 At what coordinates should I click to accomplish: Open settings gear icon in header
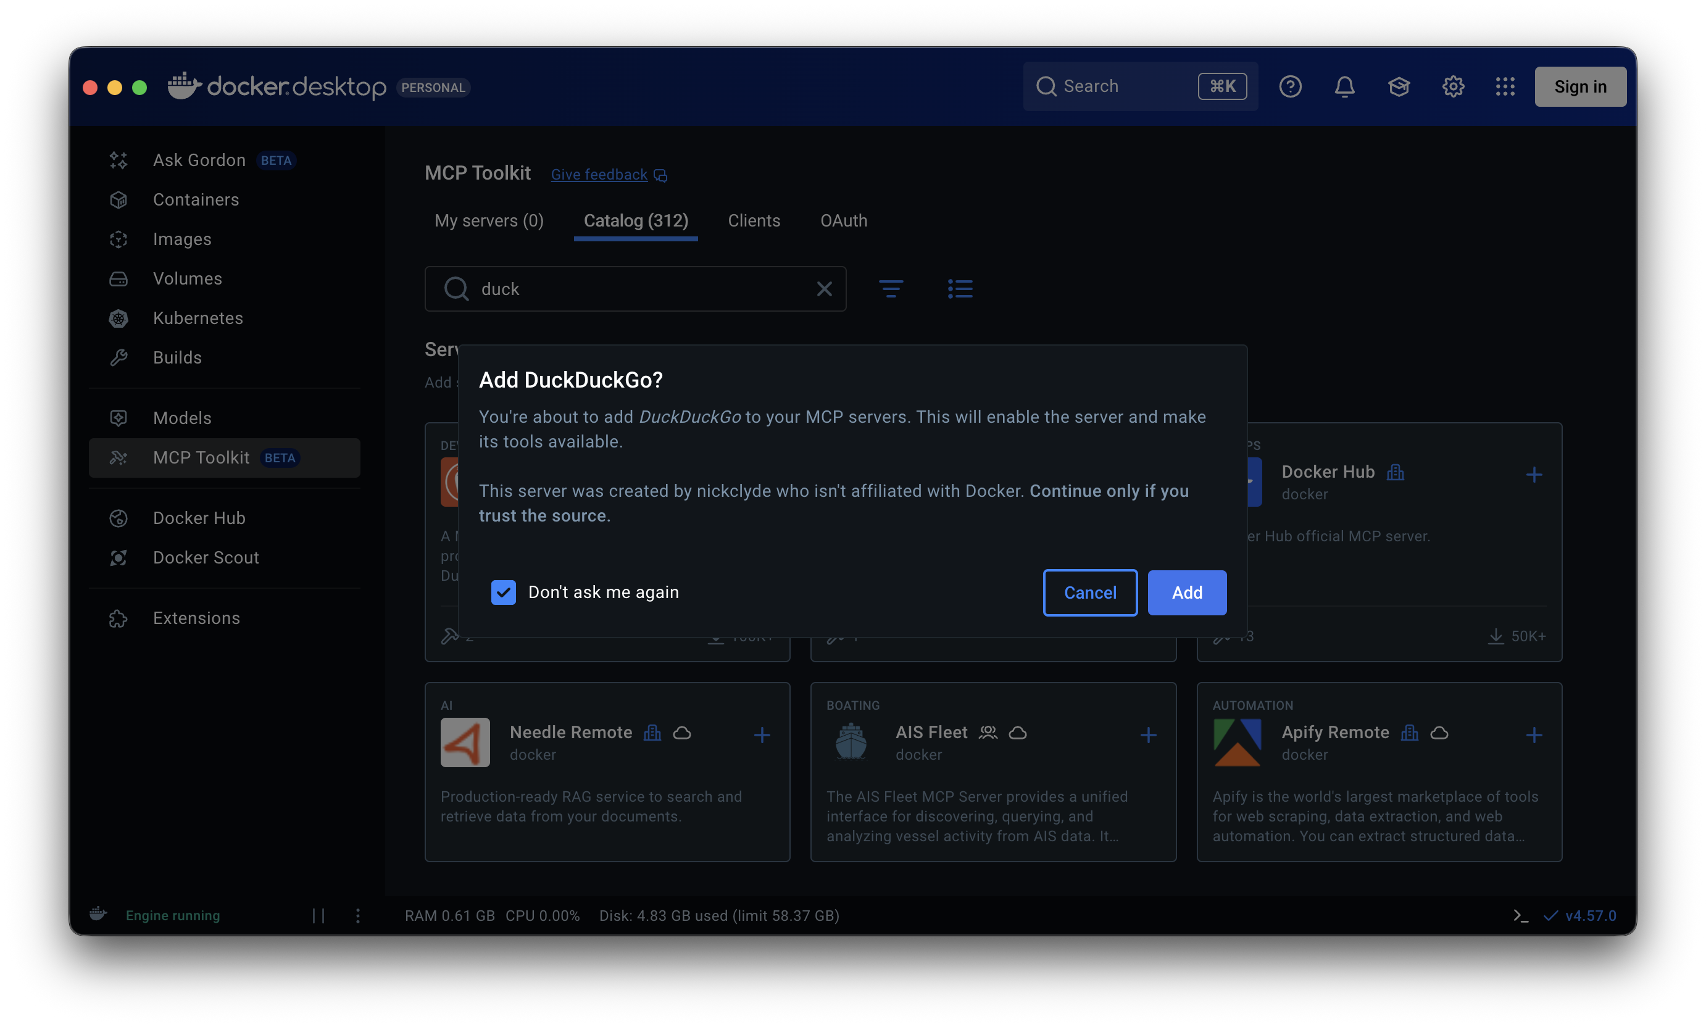click(x=1453, y=86)
